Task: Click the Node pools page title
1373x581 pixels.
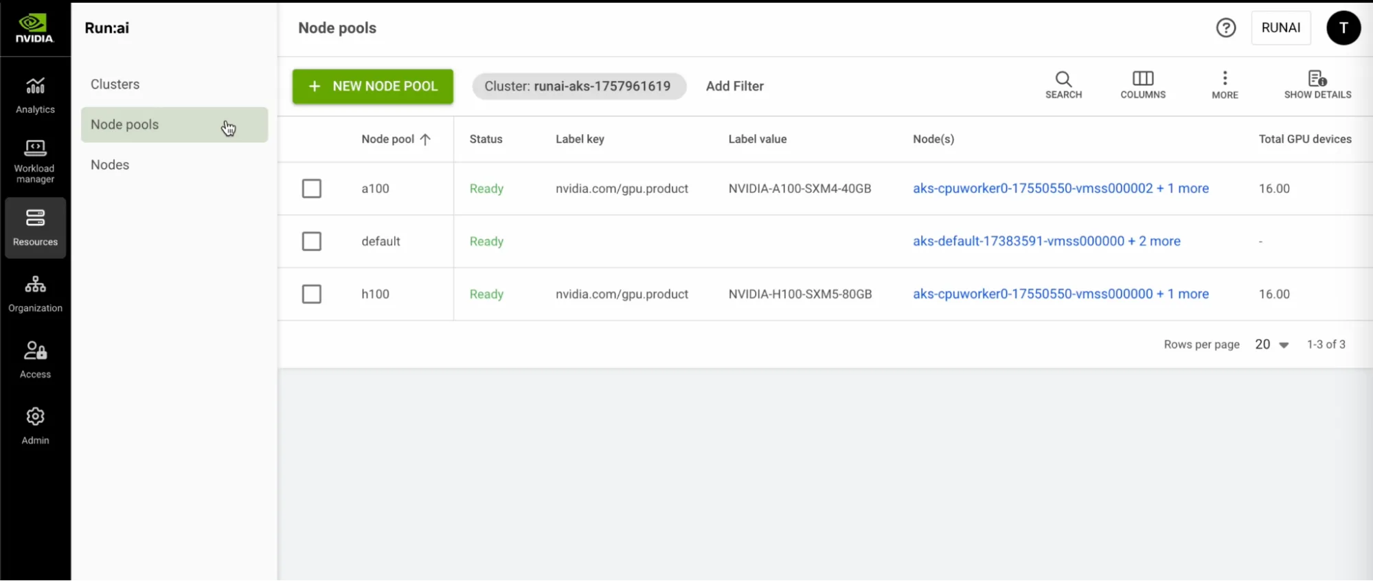Action: pyautogui.click(x=337, y=28)
